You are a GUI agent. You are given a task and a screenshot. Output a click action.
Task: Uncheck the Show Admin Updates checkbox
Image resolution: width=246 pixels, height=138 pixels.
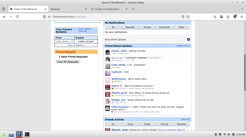[188, 39]
